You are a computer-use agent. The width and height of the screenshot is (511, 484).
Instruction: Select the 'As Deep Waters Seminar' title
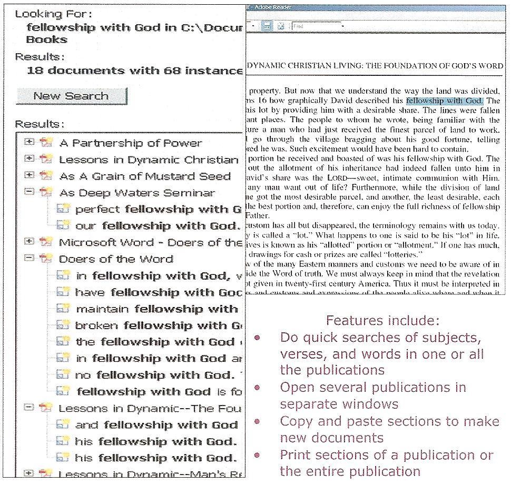137,193
